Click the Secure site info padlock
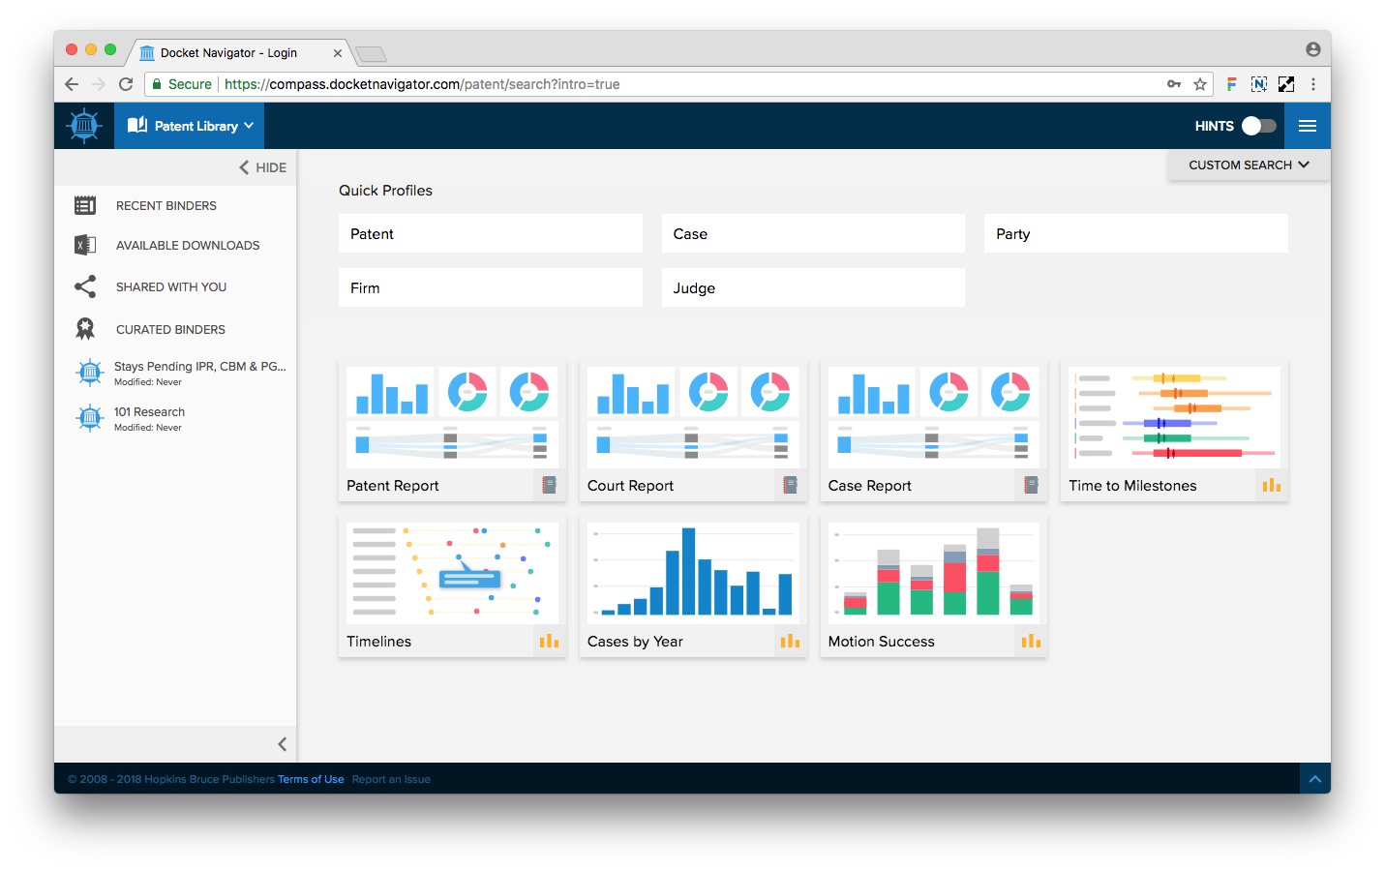 (x=157, y=84)
